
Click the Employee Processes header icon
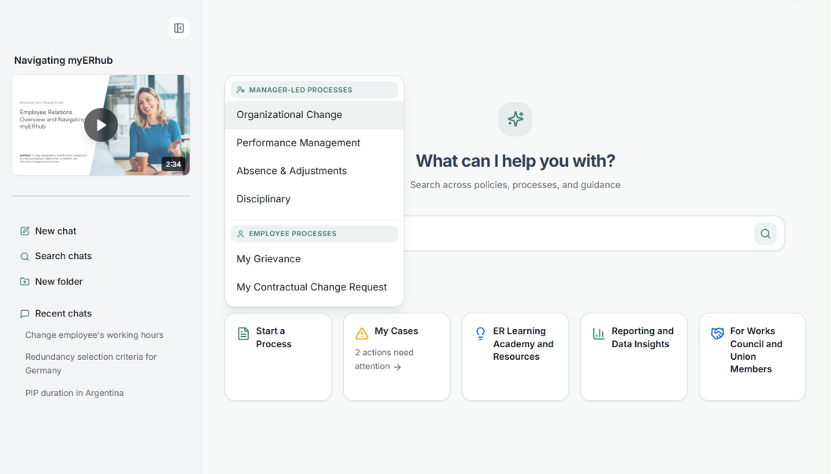pos(241,234)
